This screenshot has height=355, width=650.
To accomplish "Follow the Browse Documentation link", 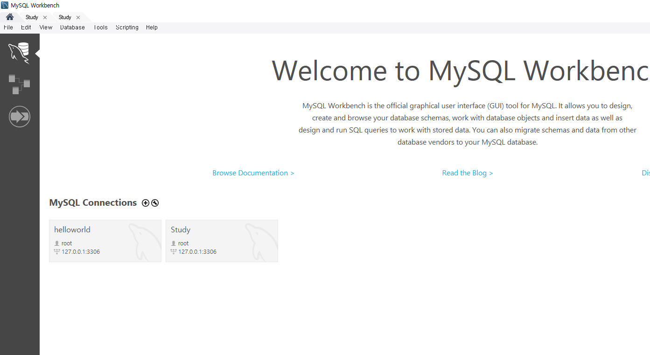I will (x=253, y=173).
